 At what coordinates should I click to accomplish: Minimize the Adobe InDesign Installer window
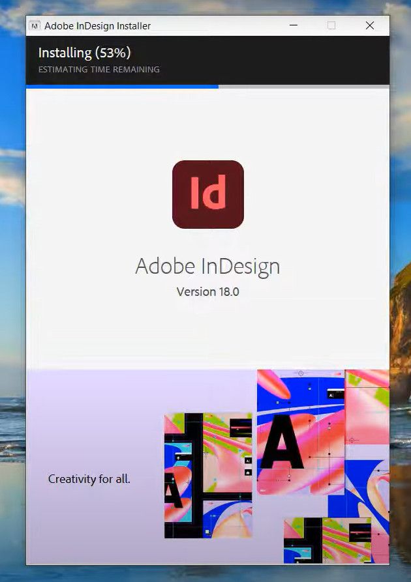(x=294, y=25)
